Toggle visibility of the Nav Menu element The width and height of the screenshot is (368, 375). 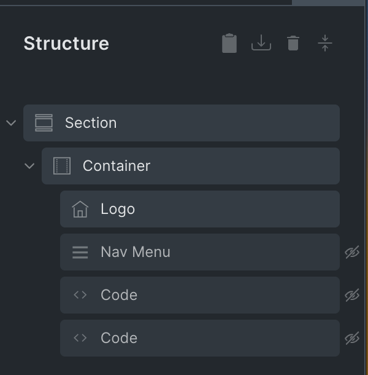point(352,252)
